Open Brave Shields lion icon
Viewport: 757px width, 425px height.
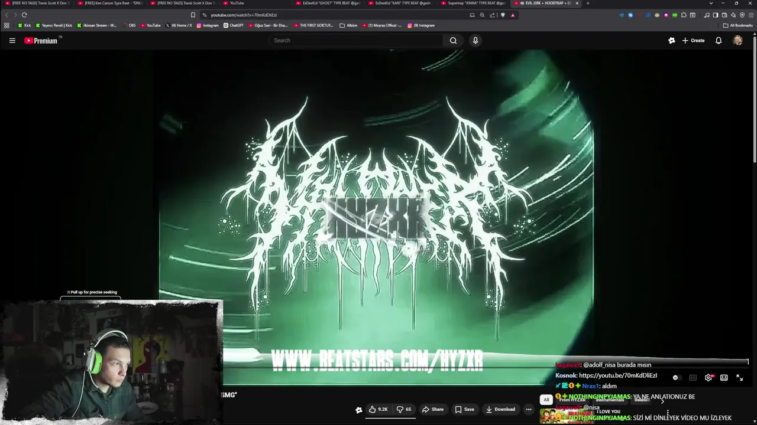point(503,15)
